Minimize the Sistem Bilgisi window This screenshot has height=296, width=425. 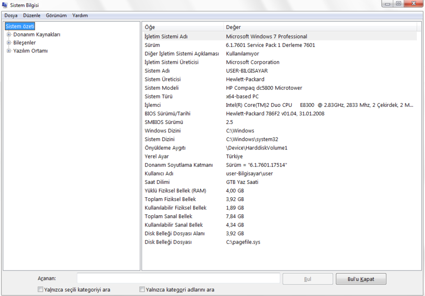click(388, 4)
